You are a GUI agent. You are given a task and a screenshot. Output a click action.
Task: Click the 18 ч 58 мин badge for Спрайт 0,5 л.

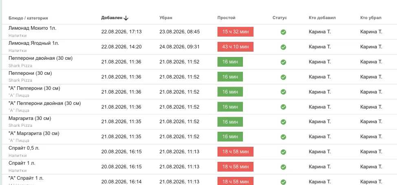[x=236, y=152]
